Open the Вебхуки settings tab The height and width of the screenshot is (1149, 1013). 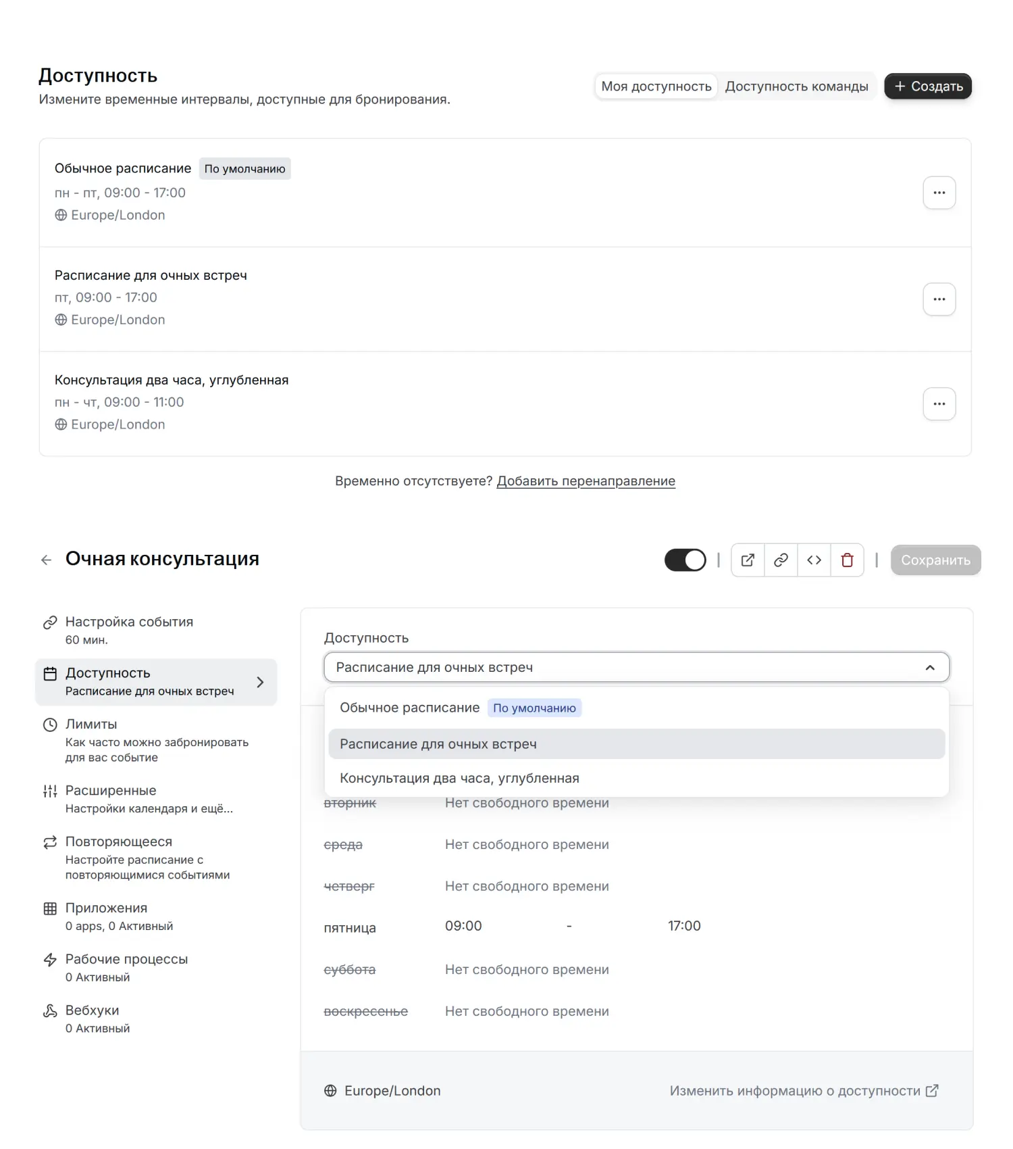click(x=92, y=1011)
